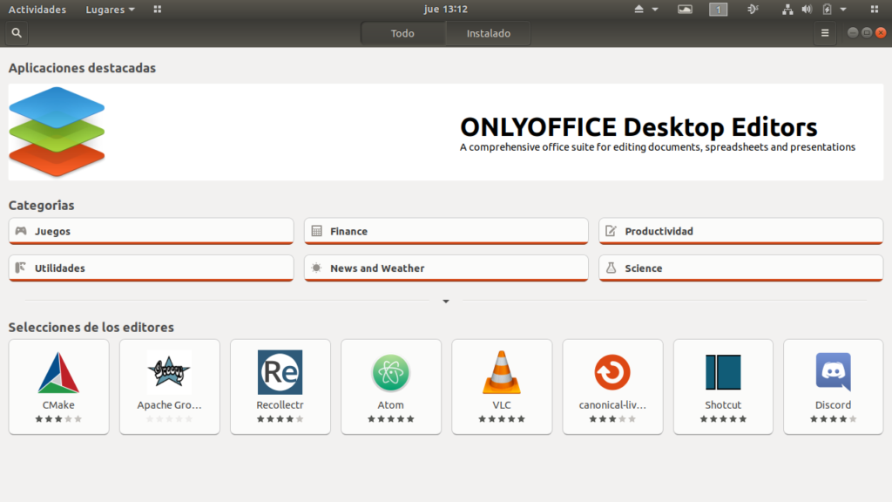
Task: Click the News and Weather sun icon
Action: tap(317, 268)
